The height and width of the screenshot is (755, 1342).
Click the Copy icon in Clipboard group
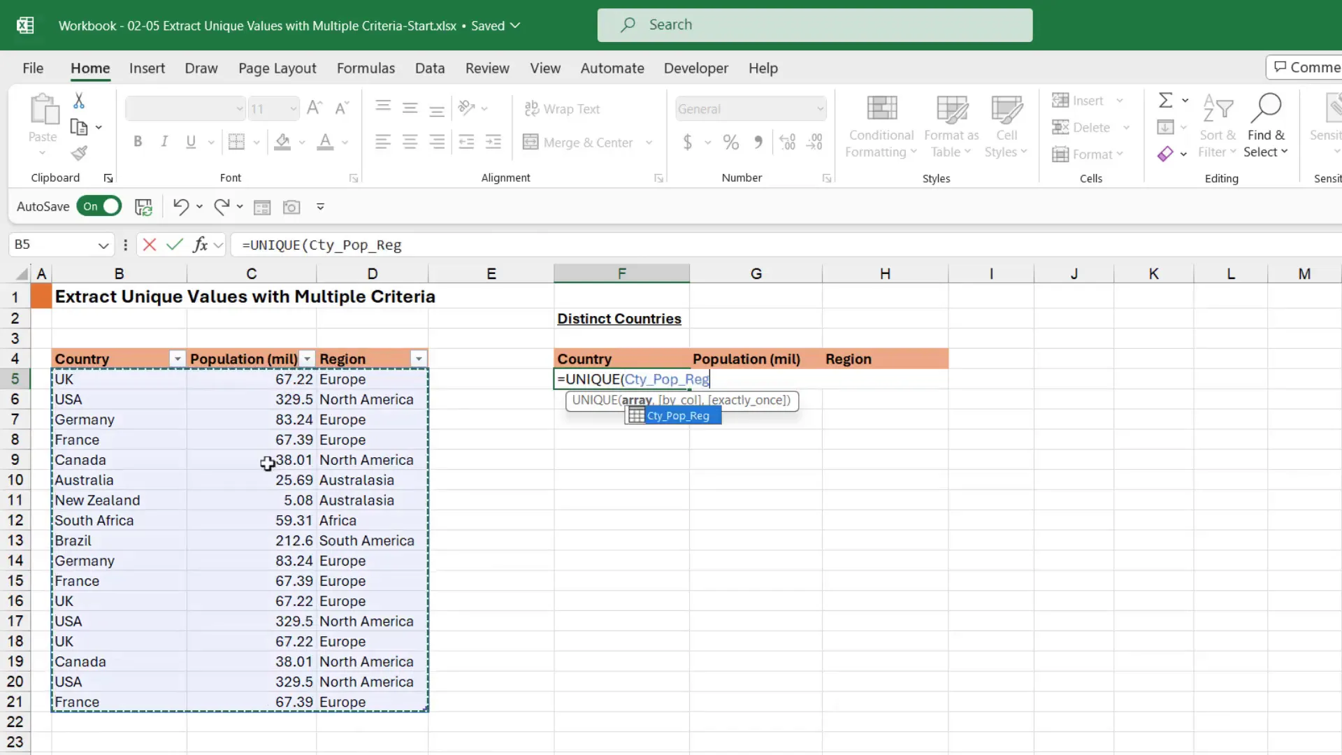click(x=79, y=127)
